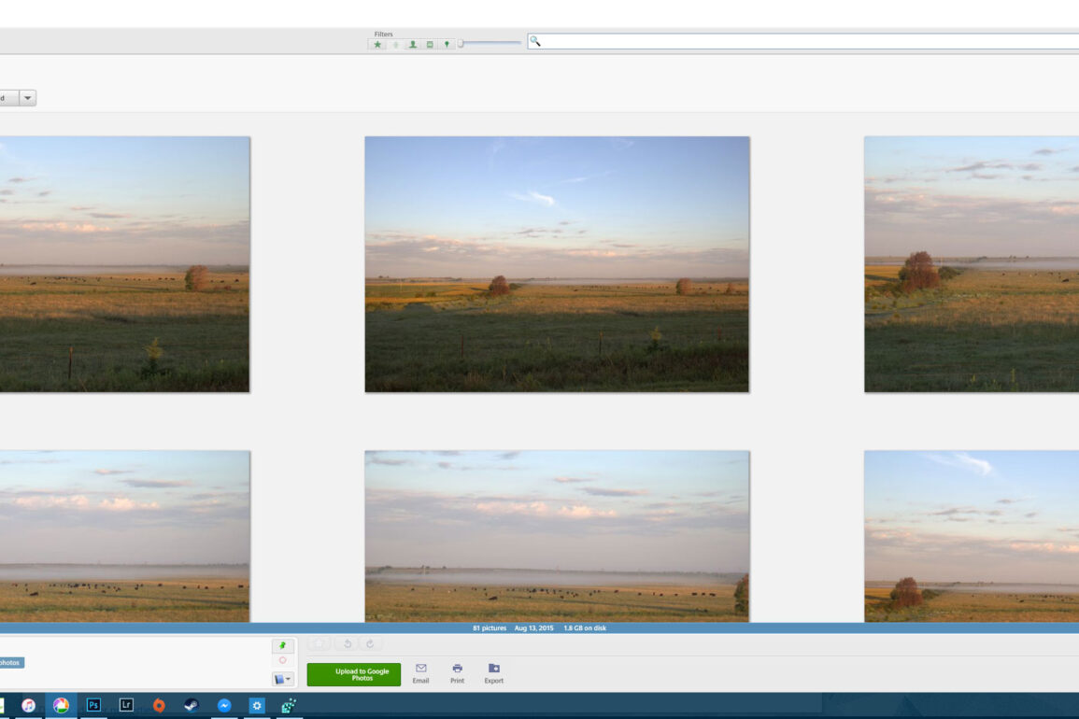Viewport: 1079px width, 719px height.
Task: Expand the sort order dropdown at top left
Action: click(x=28, y=98)
